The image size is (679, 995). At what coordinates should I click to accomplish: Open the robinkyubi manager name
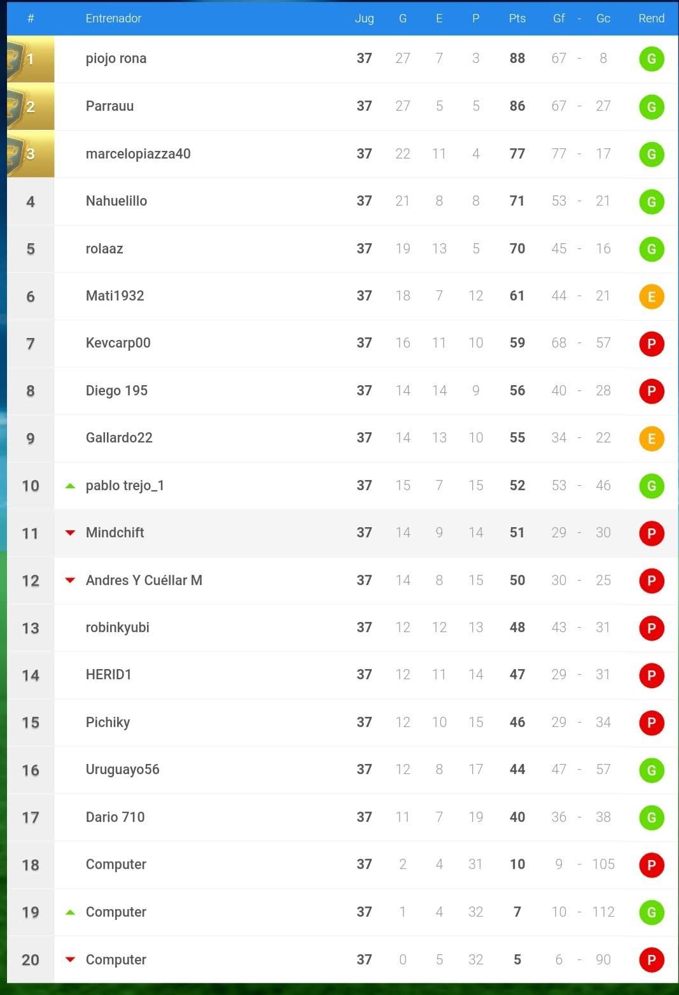(x=118, y=628)
